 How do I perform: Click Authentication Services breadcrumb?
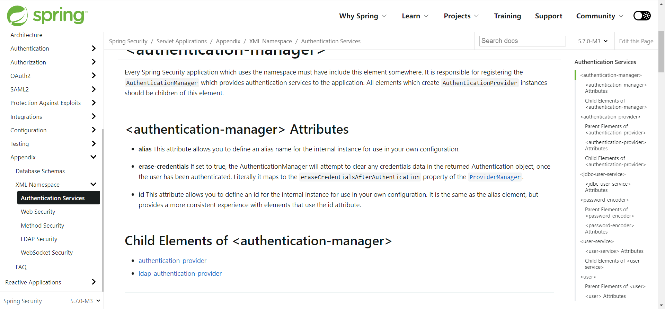click(331, 41)
